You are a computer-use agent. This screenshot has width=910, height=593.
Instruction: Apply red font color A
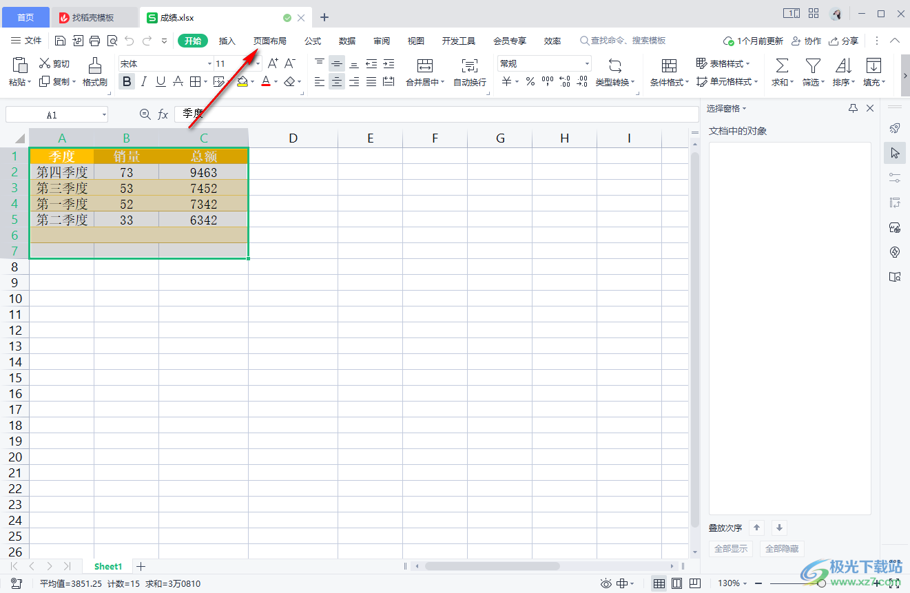pos(266,82)
